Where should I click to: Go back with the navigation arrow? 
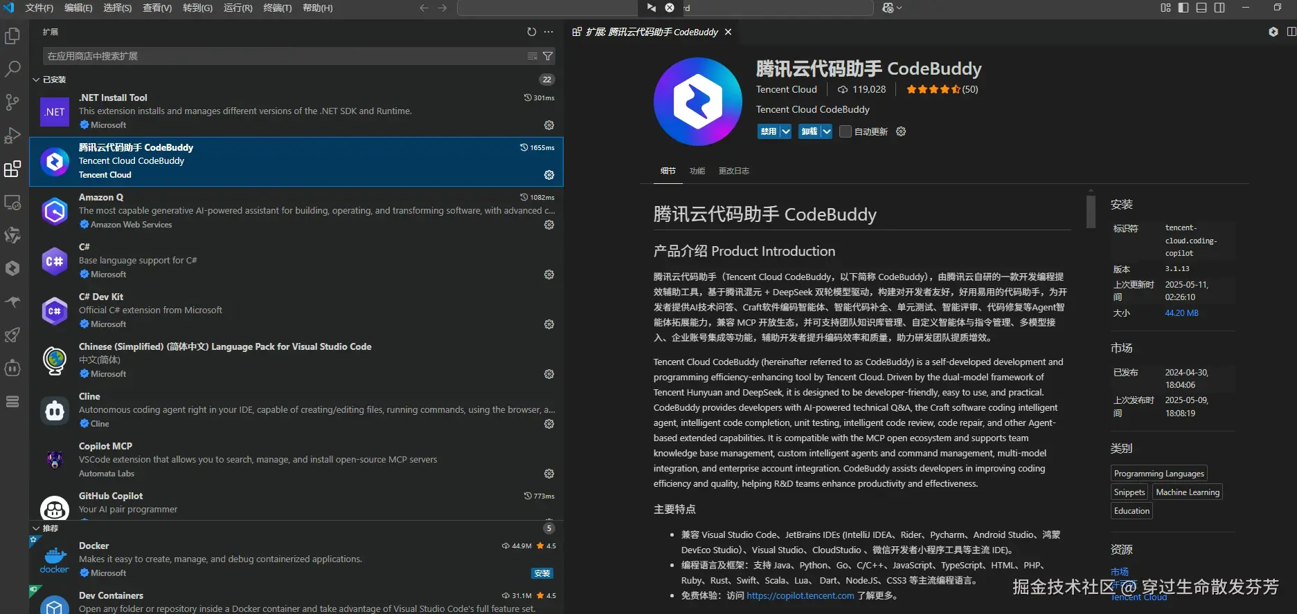[424, 8]
